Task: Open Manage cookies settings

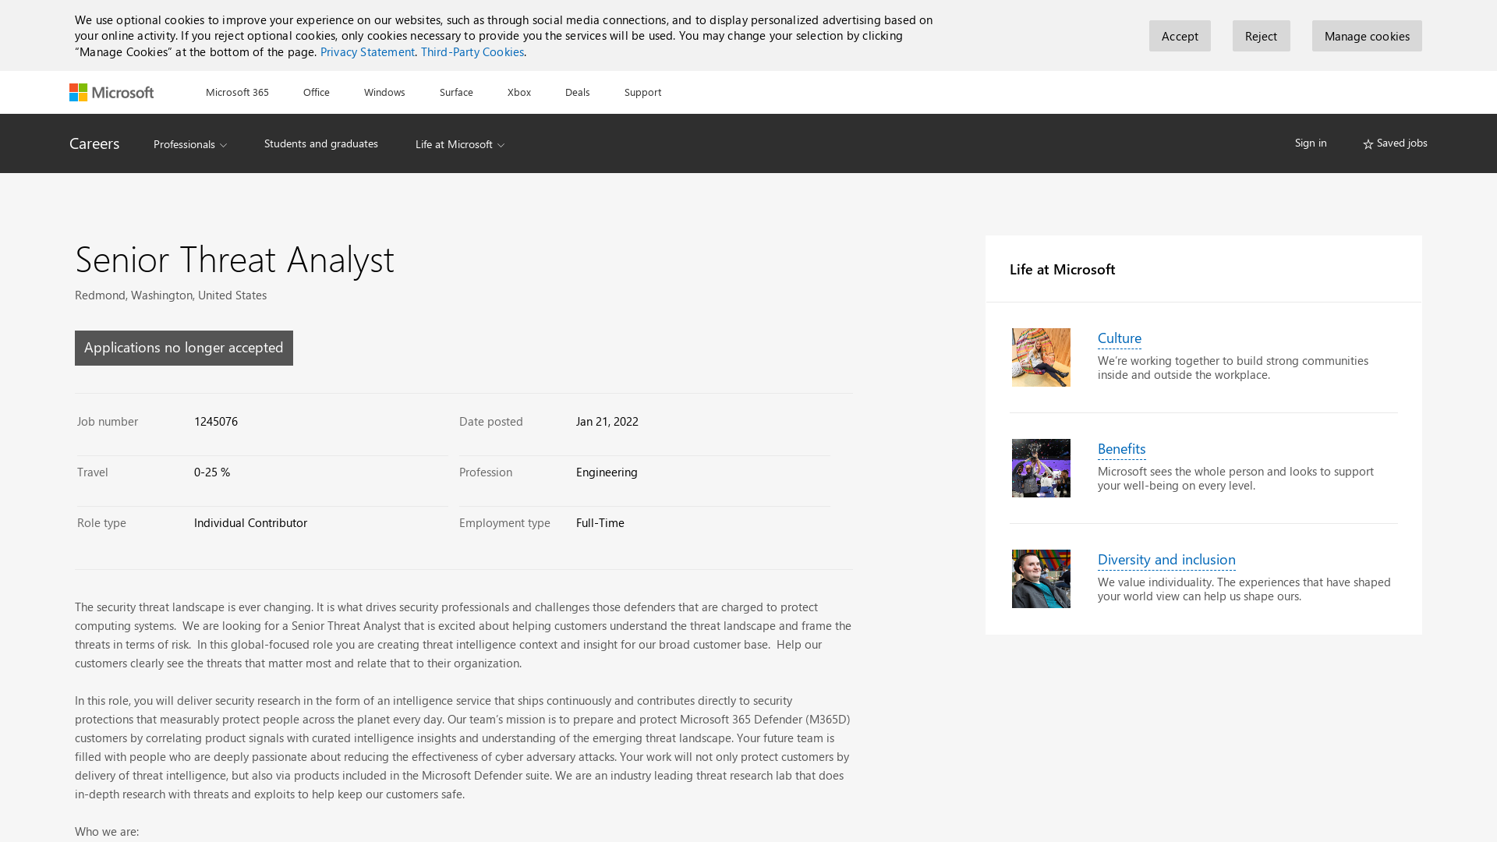Action: pos(1367,36)
